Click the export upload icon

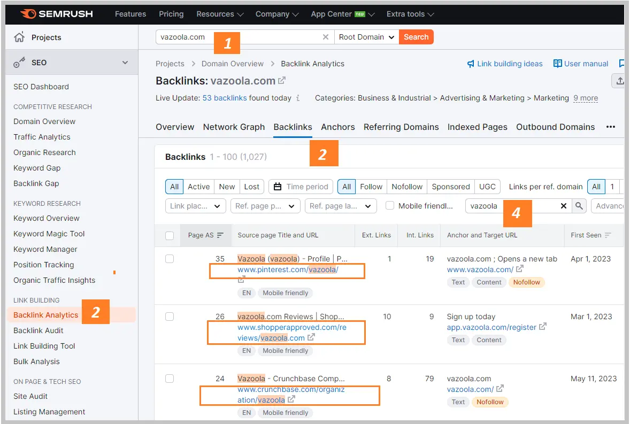point(619,81)
